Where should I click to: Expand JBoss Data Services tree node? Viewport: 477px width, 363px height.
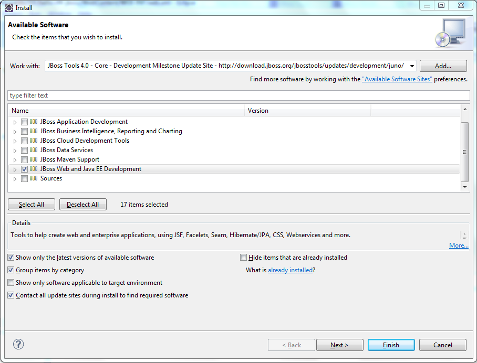[15, 151]
